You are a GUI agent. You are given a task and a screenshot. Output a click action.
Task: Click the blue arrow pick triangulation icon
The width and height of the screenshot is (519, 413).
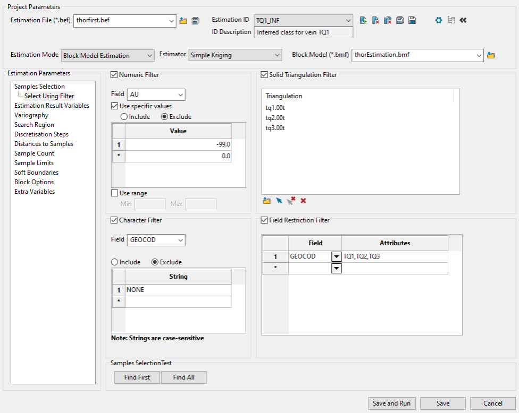279,201
